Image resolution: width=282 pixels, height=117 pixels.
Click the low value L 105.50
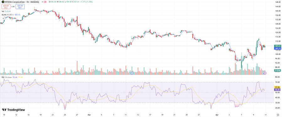coord(68,2)
